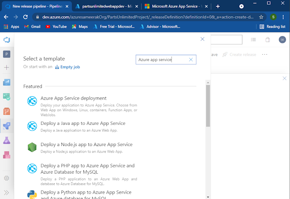Click the header search box

(227, 39)
